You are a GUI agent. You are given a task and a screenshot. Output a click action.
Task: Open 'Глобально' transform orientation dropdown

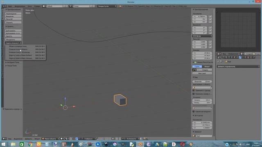click(x=89, y=139)
